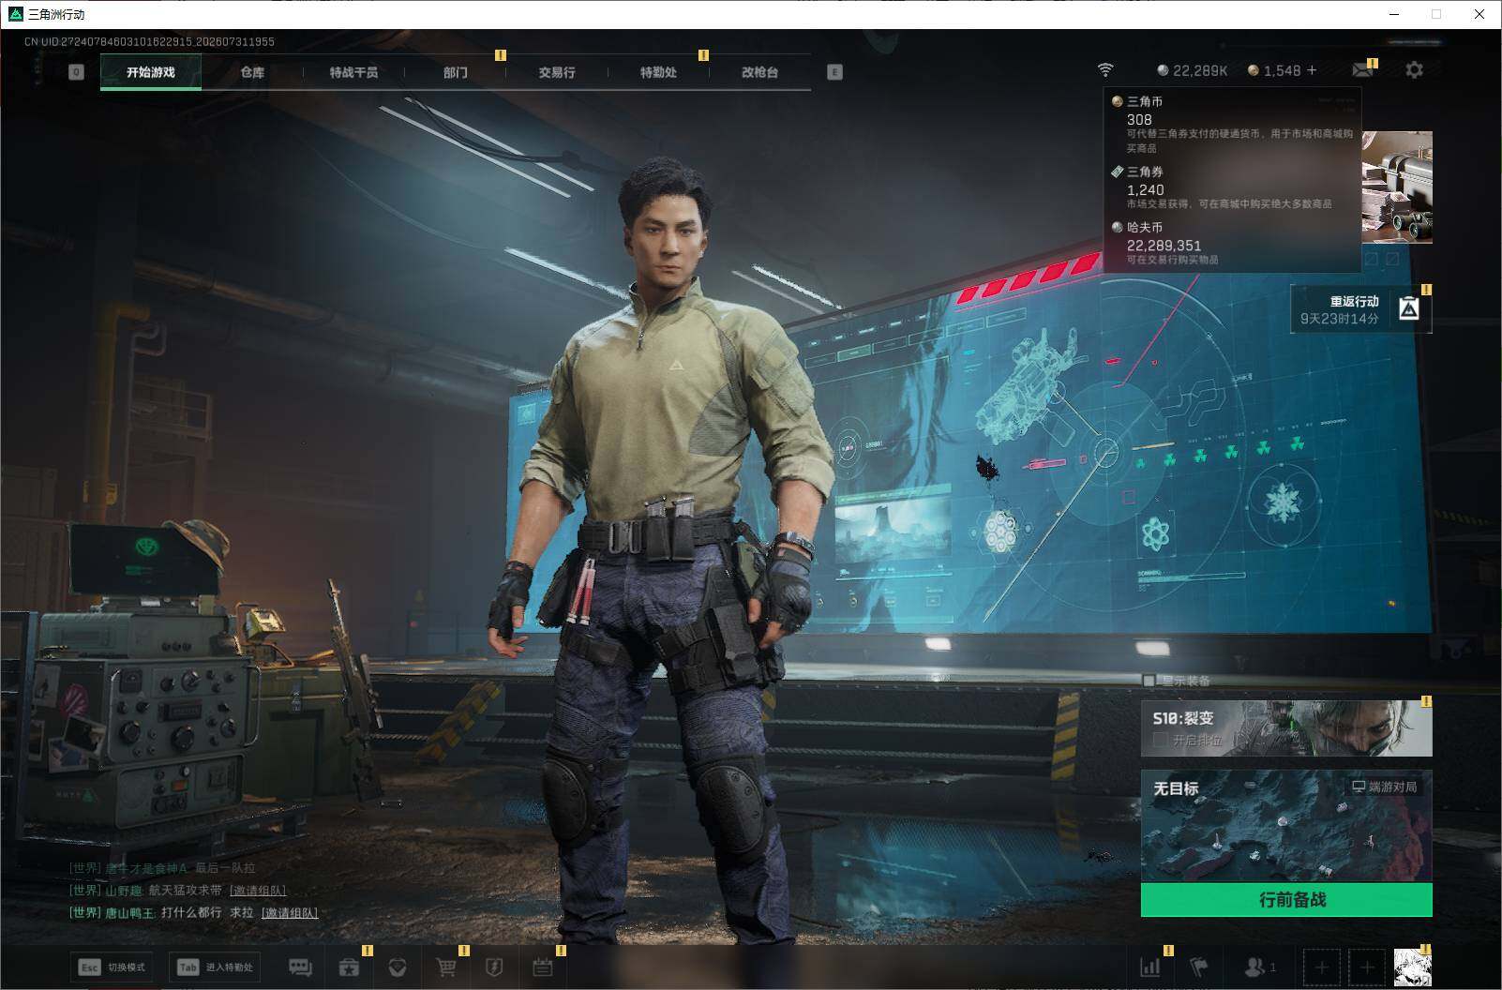This screenshot has width=1502, height=990.
Task: Click the E key next-tab icon
Action: [834, 72]
